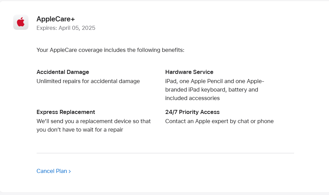Click the April 05, 2025 expiry date
This screenshot has width=329, height=195.
[x=77, y=28]
